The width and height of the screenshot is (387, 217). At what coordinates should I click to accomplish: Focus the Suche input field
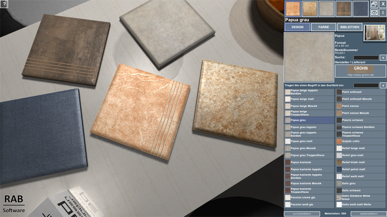point(366,57)
